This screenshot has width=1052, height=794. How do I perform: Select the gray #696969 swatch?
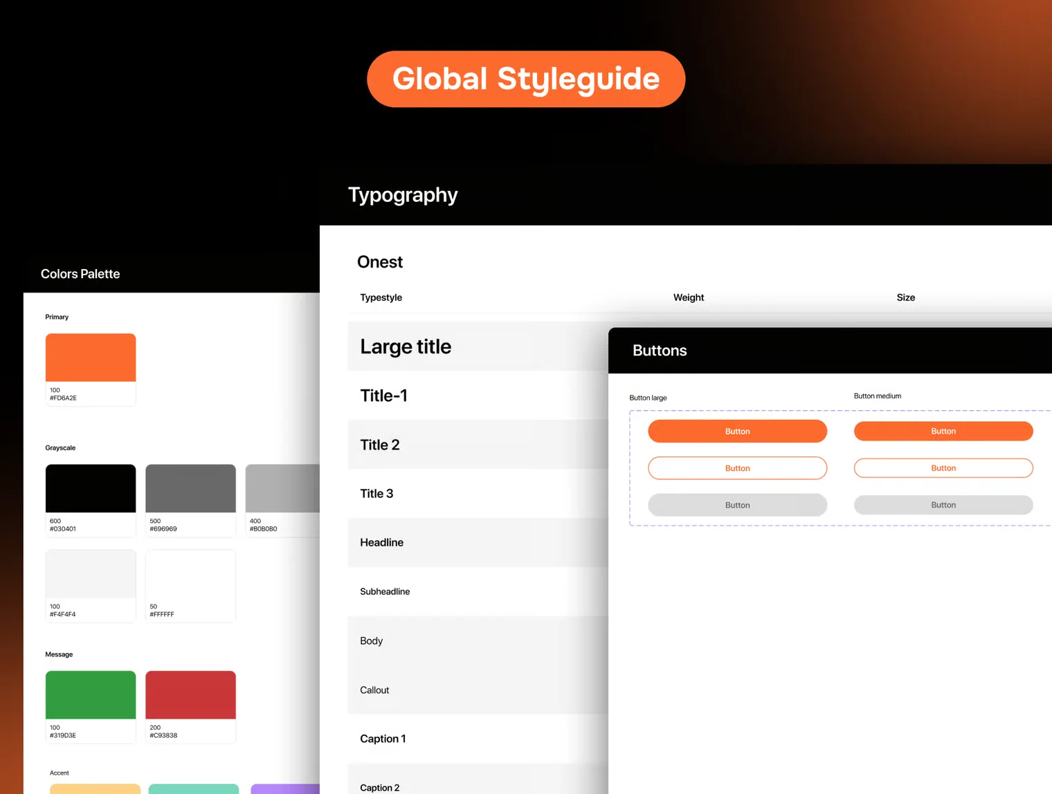(x=190, y=500)
